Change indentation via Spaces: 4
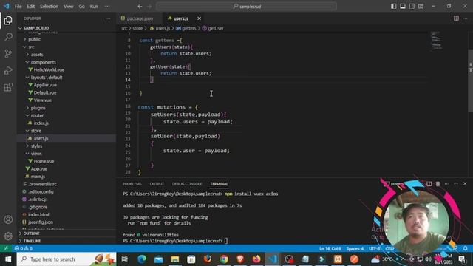 (355, 248)
